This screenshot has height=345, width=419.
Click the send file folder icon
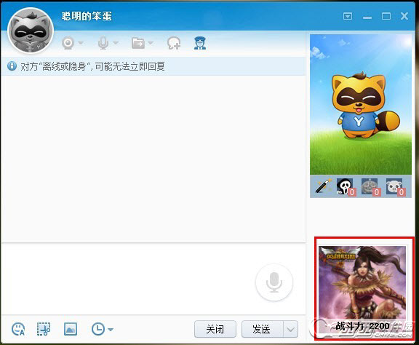138,43
